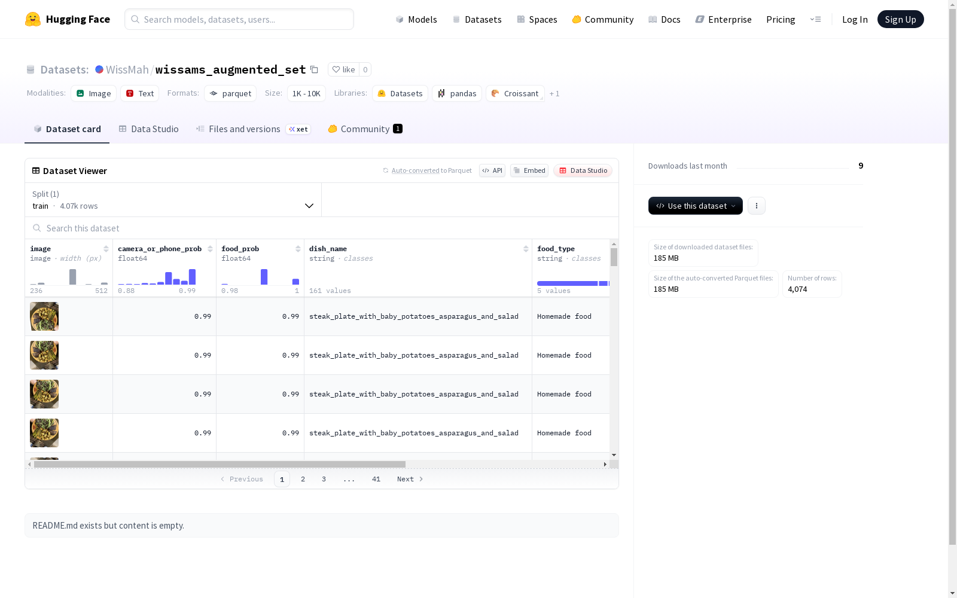Click the search dataset magnifier icon
Screen dimensions: 957x598
pos(37,228)
